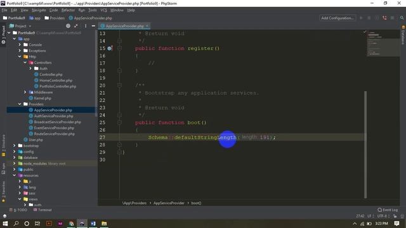The image size is (406, 228).
Task: Click app in navigation bar breadcrumb
Action: pos(35,18)
